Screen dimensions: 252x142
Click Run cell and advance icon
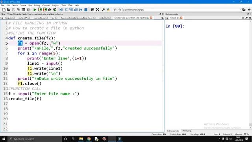44,9
